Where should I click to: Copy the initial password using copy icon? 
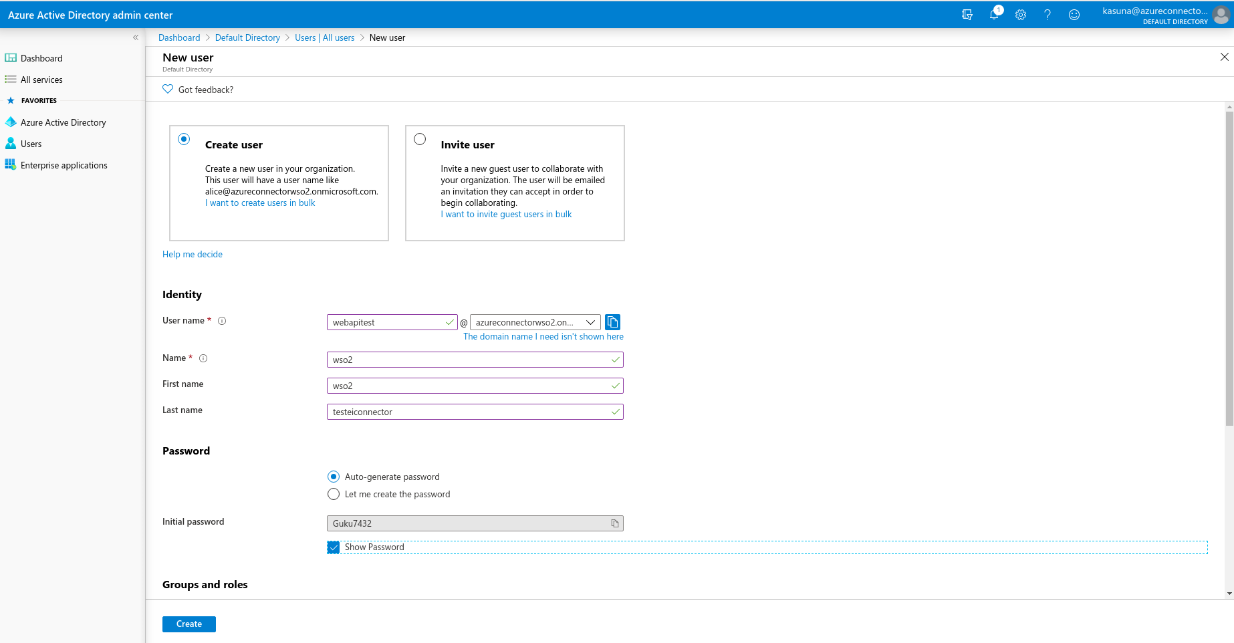click(x=614, y=523)
